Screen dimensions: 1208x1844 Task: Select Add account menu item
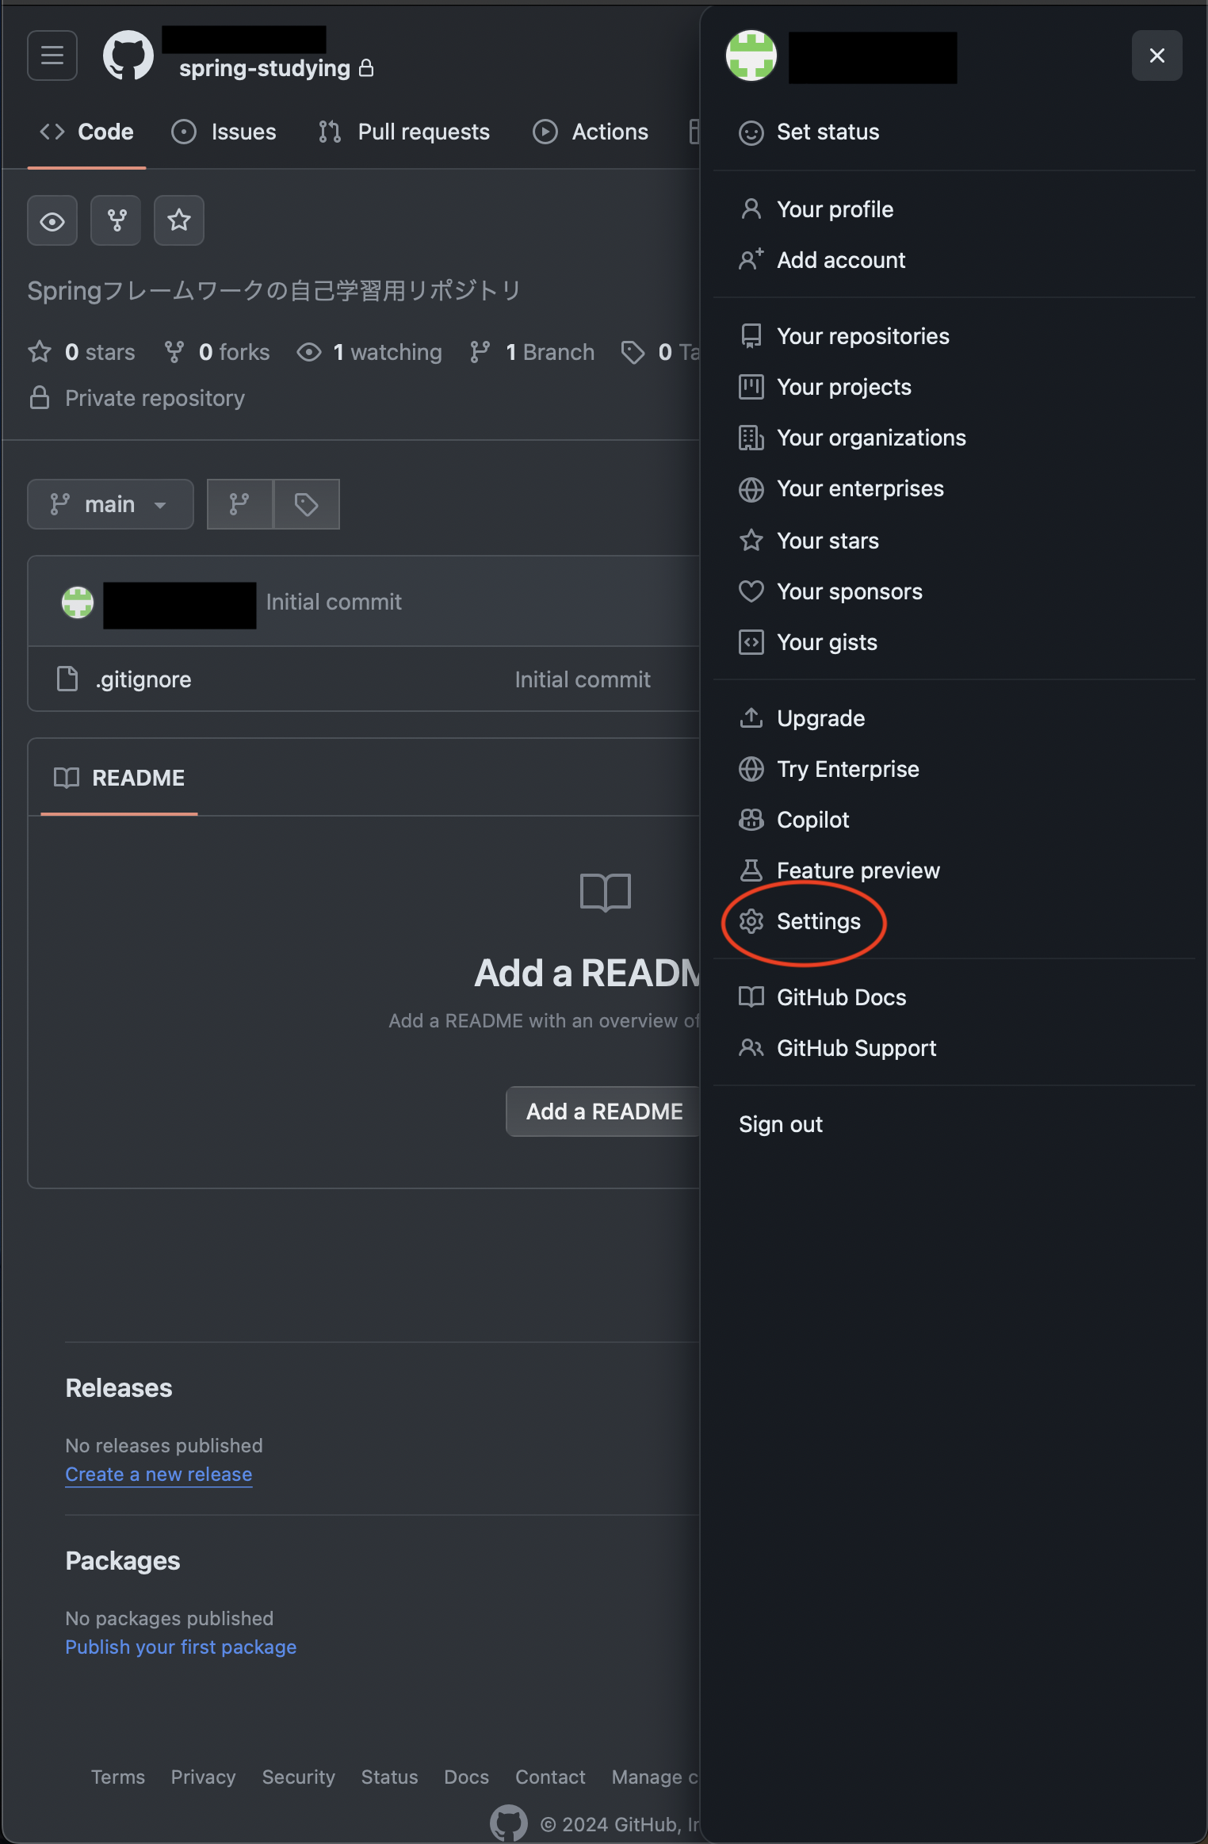pyautogui.click(x=954, y=260)
